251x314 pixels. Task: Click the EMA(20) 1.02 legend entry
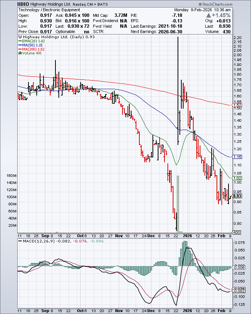(31, 41)
